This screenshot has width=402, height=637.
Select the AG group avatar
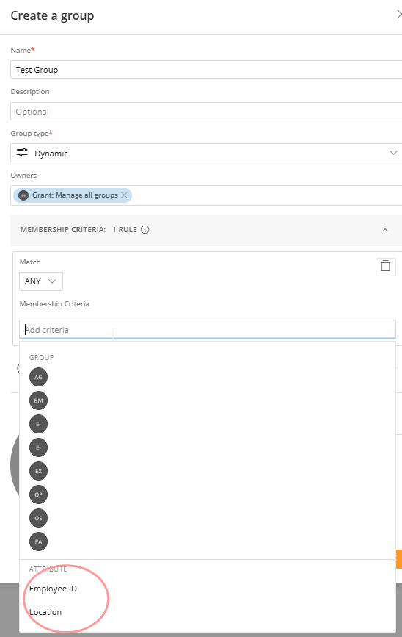39,377
